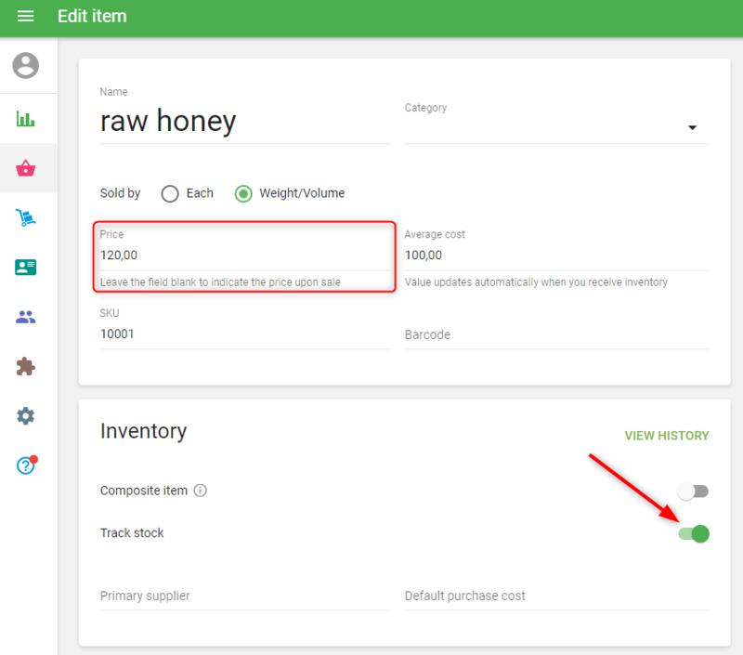Open the Help question mark icon
The width and height of the screenshot is (743, 655).
pos(26,465)
